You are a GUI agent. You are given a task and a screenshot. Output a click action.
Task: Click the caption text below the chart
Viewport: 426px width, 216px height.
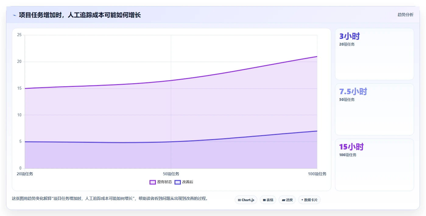[x=110, y=198]
